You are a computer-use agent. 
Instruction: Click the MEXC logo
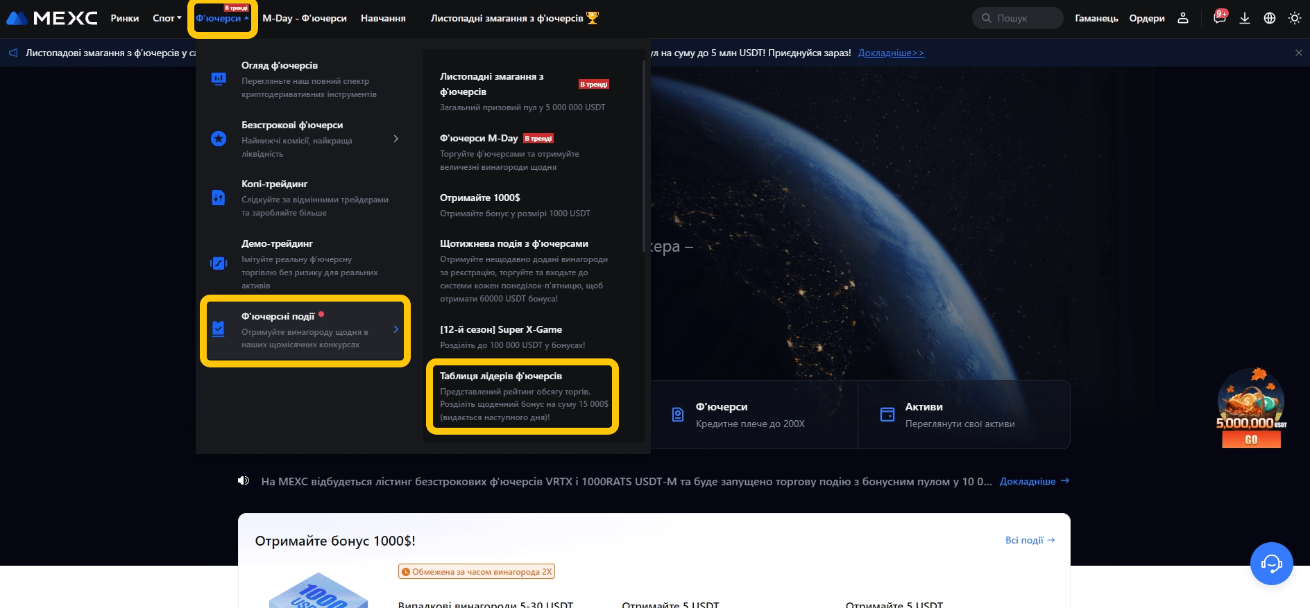pos(52,18)
